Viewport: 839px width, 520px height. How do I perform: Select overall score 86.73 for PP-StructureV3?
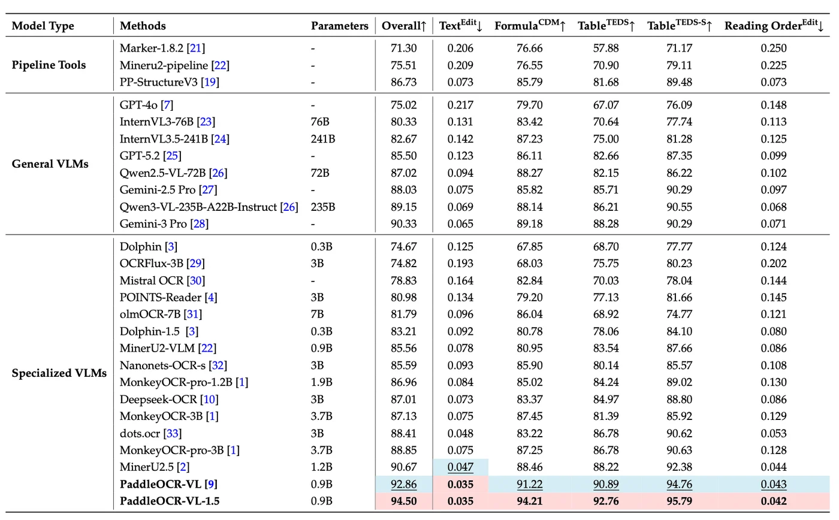click(x=403, y=82)
